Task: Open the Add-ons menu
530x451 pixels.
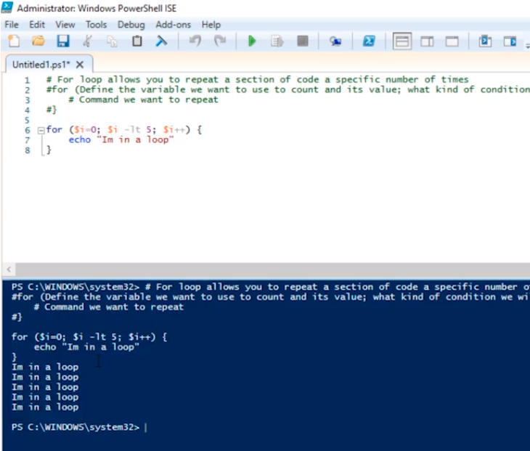Action: pyautogui.click(x=173, y=24)
